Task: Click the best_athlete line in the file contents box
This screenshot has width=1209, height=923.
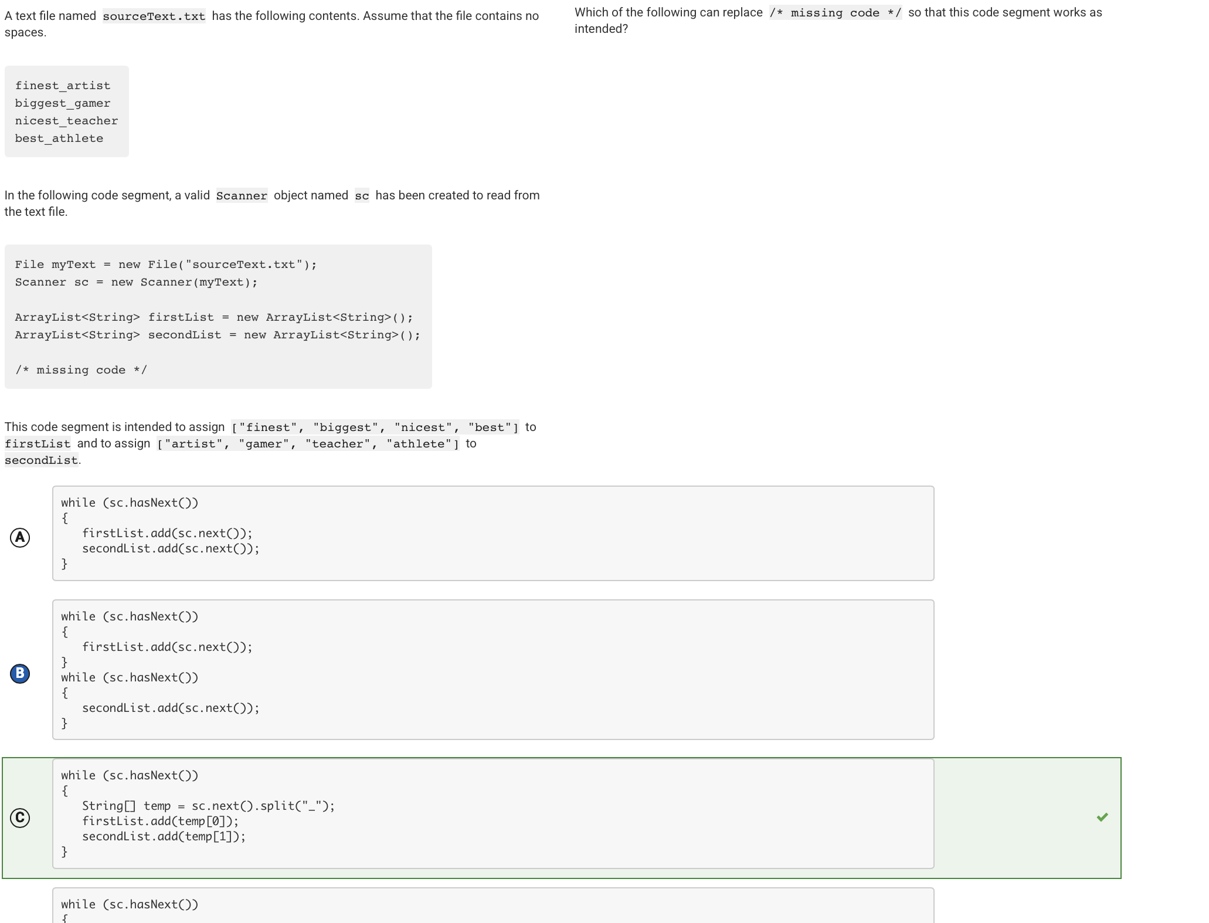Action: [x=59, y=138]
